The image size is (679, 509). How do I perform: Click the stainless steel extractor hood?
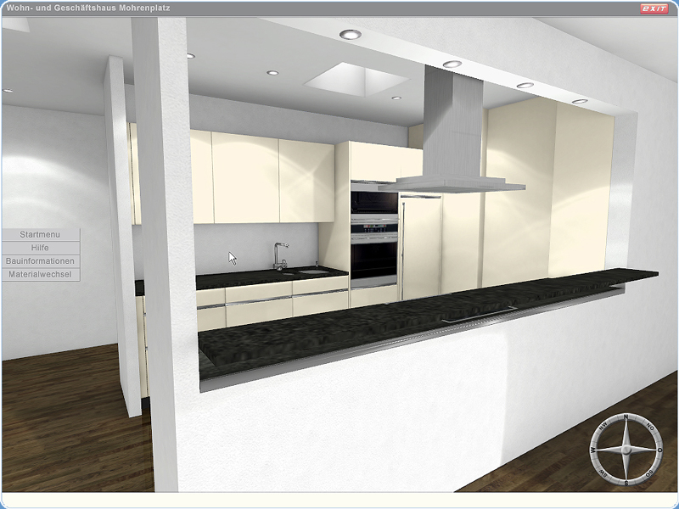pyautogui.click(x=457, y=136)
